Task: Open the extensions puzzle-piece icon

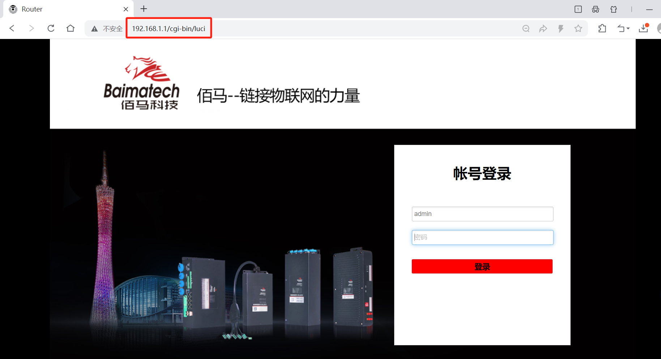Action: (602, 28)
